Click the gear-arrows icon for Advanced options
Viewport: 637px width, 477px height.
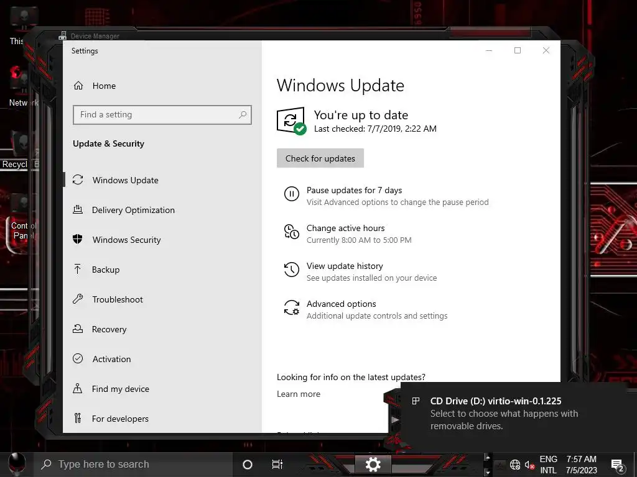pos(291,308)
